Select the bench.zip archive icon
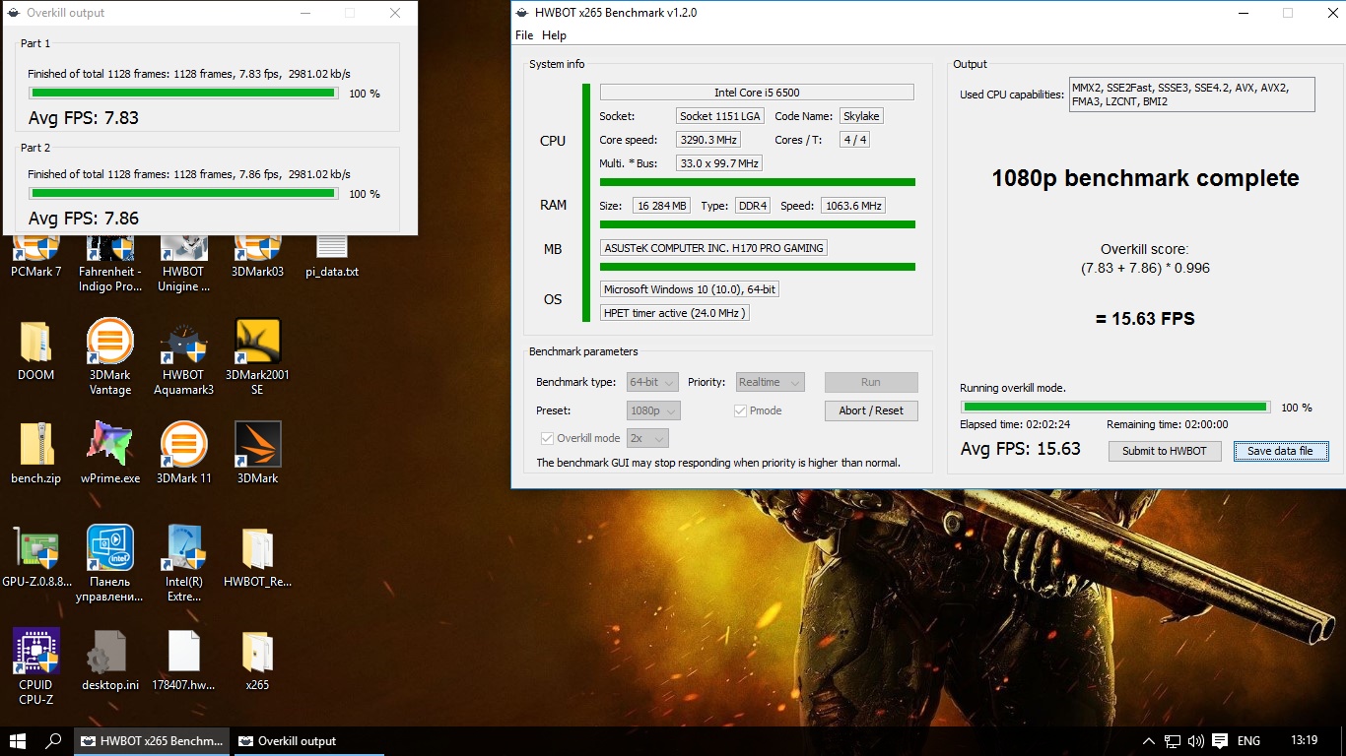1346x756 pixels. 36,454
